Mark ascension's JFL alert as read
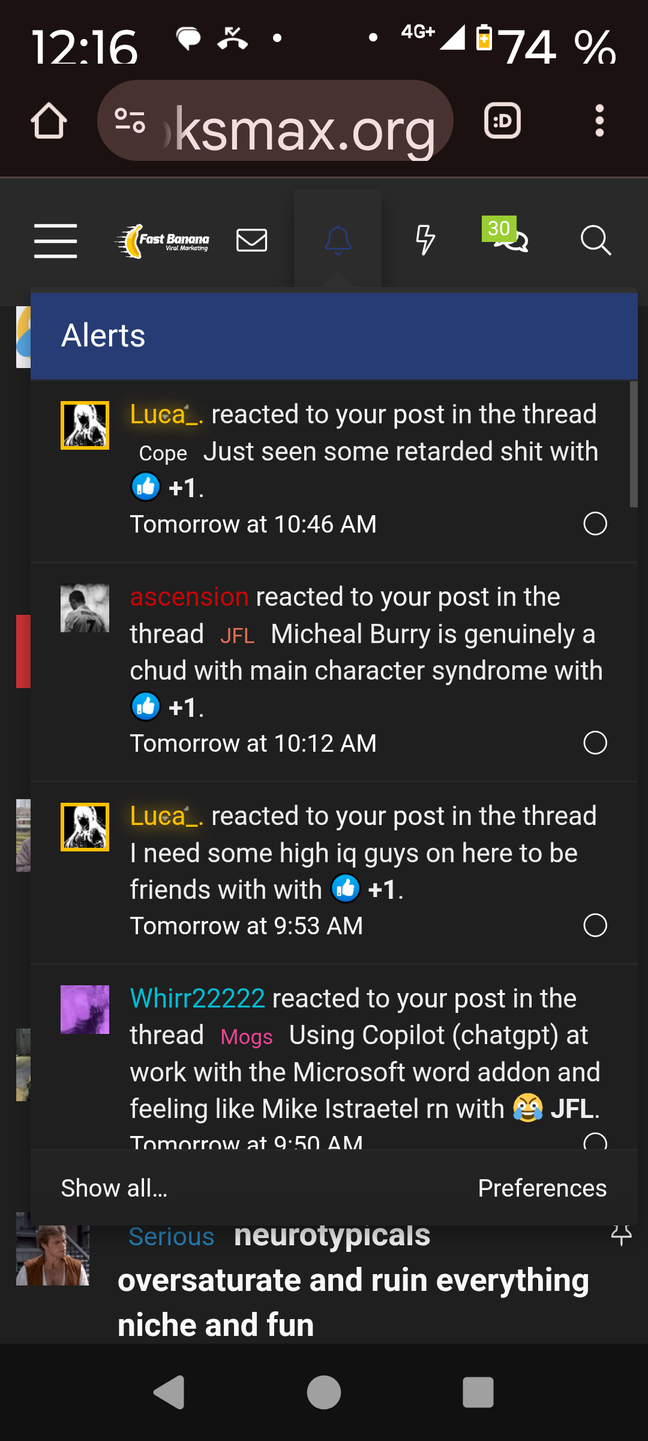The image size is (648, 1441). tap(596, 743)
